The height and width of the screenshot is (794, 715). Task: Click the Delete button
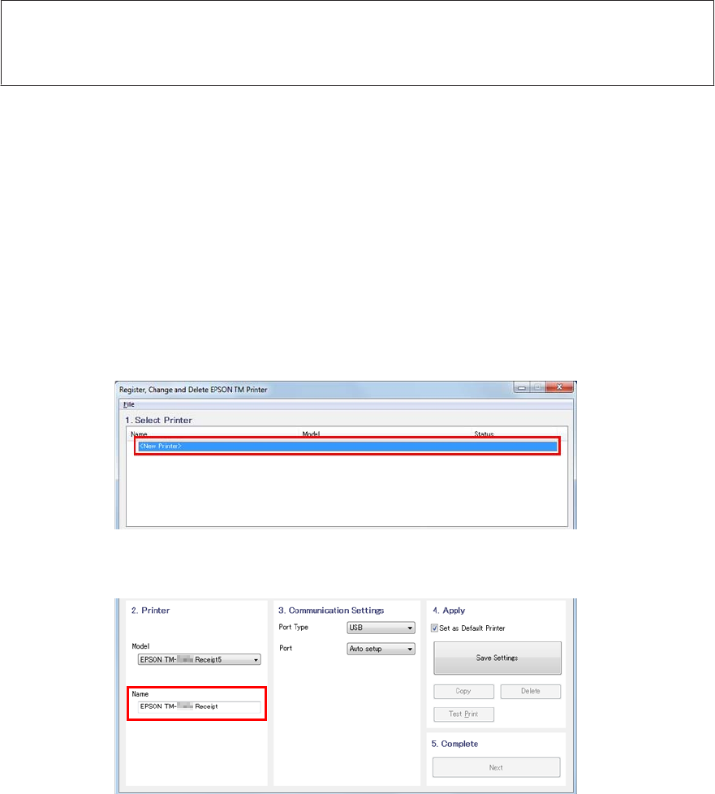(530, 691)
